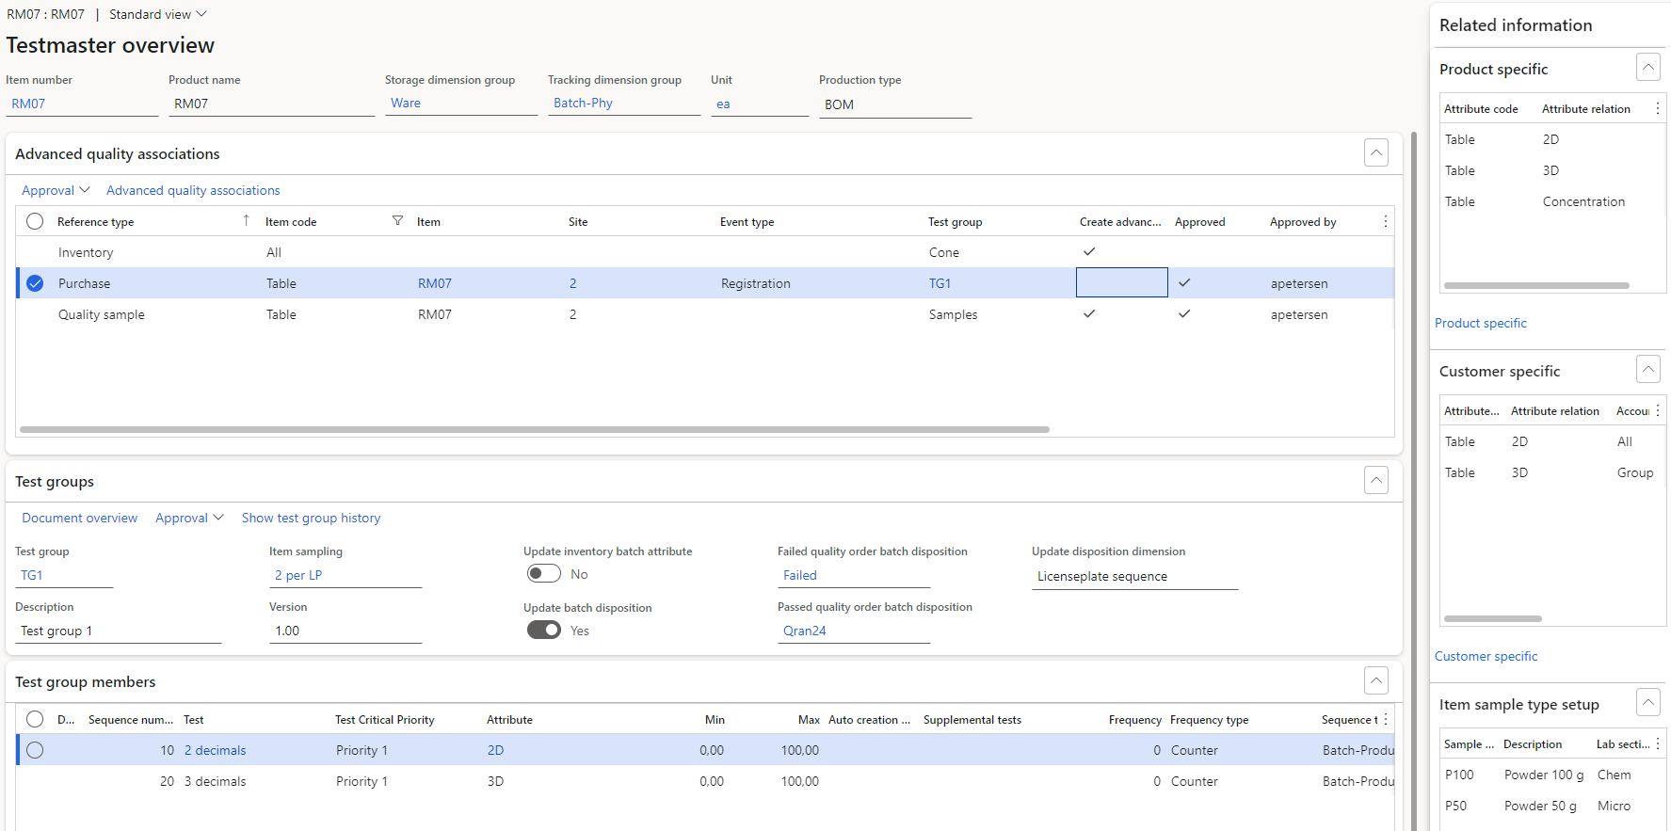Click the filter icon on Item code column
This screenshot has width=1671, height=831.
(397, 221)
